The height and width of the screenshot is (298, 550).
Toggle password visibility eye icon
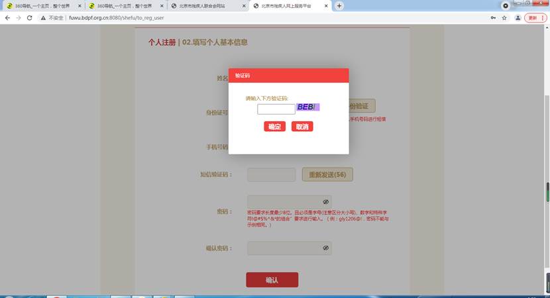[325, 202]
